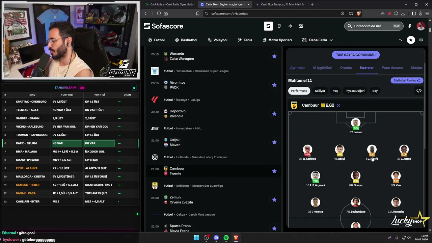The width and height of the screenshot is (432, 243).
Task: Click the screen icon right of favorites star
Action: pyautogui.click(x=421, y=40)
